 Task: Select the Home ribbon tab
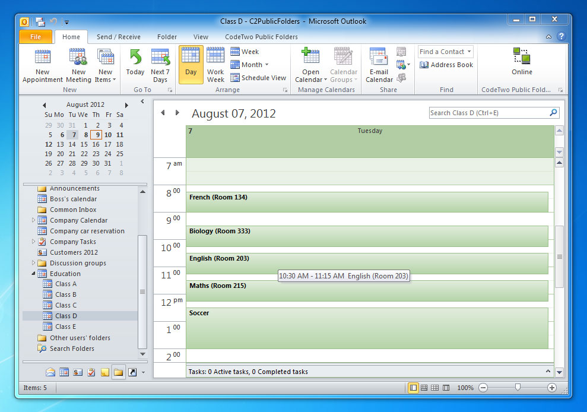tap(71, 37)
